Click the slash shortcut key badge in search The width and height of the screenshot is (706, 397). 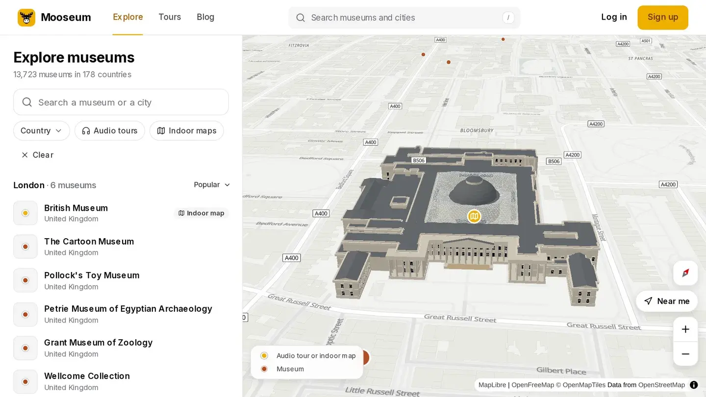click(508, 18)
